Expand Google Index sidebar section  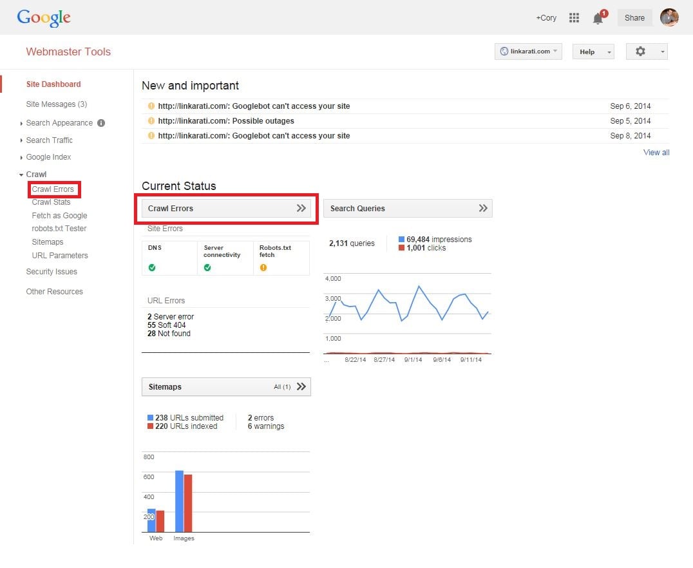48,157
